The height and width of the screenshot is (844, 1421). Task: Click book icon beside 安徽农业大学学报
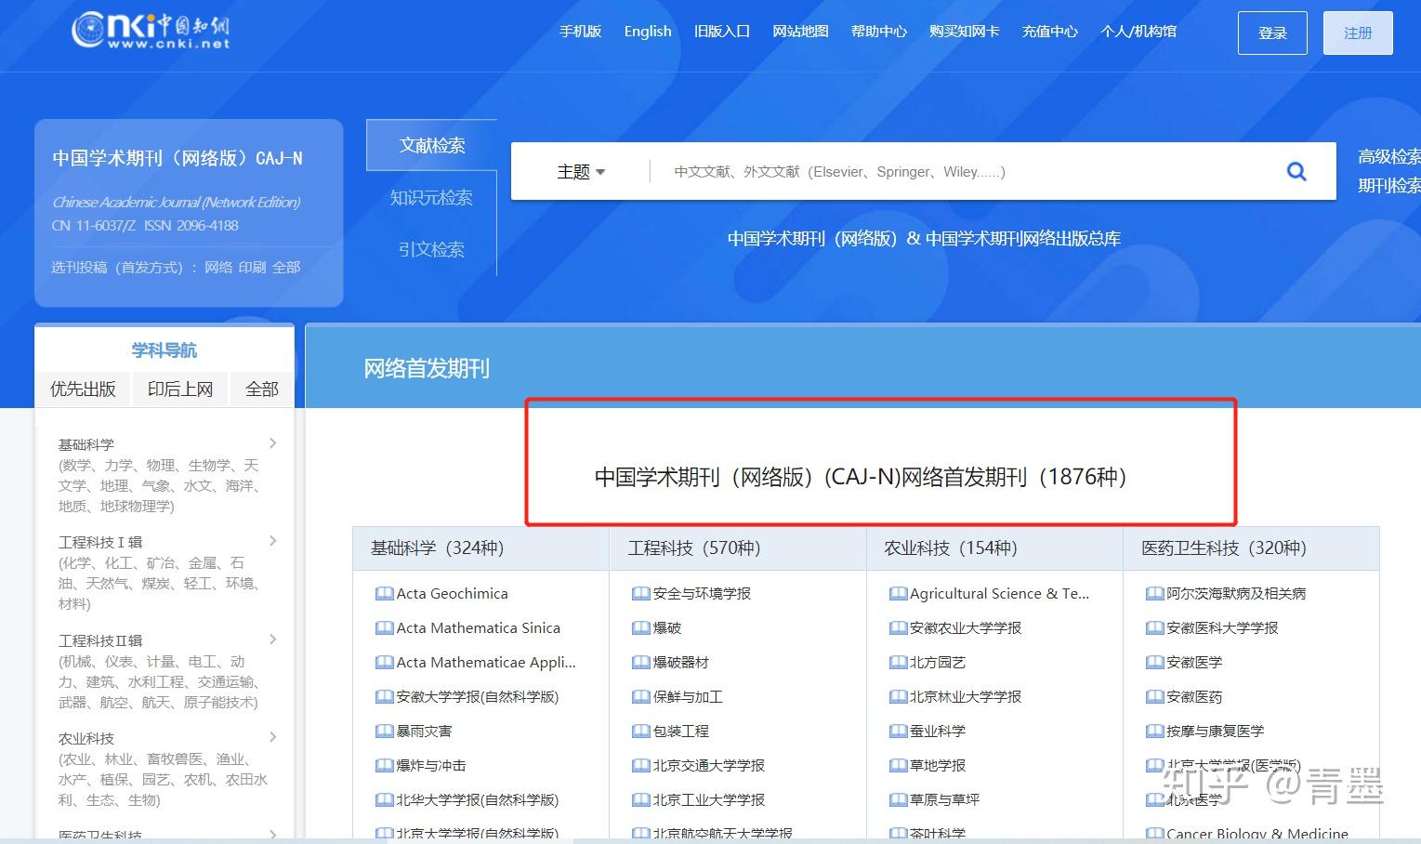898,628
